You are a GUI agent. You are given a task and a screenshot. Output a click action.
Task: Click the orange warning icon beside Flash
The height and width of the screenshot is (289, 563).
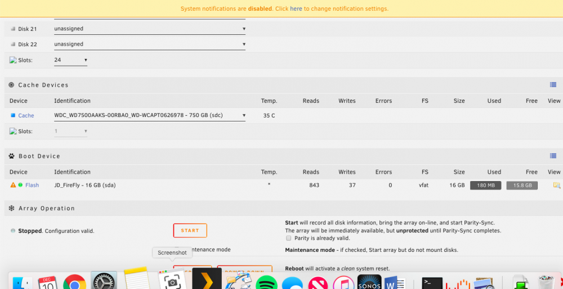[x=13, y=185]
